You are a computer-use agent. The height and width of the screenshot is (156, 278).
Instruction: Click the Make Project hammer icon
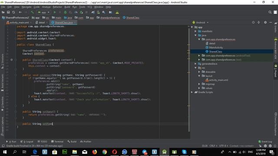pos(32,12)
